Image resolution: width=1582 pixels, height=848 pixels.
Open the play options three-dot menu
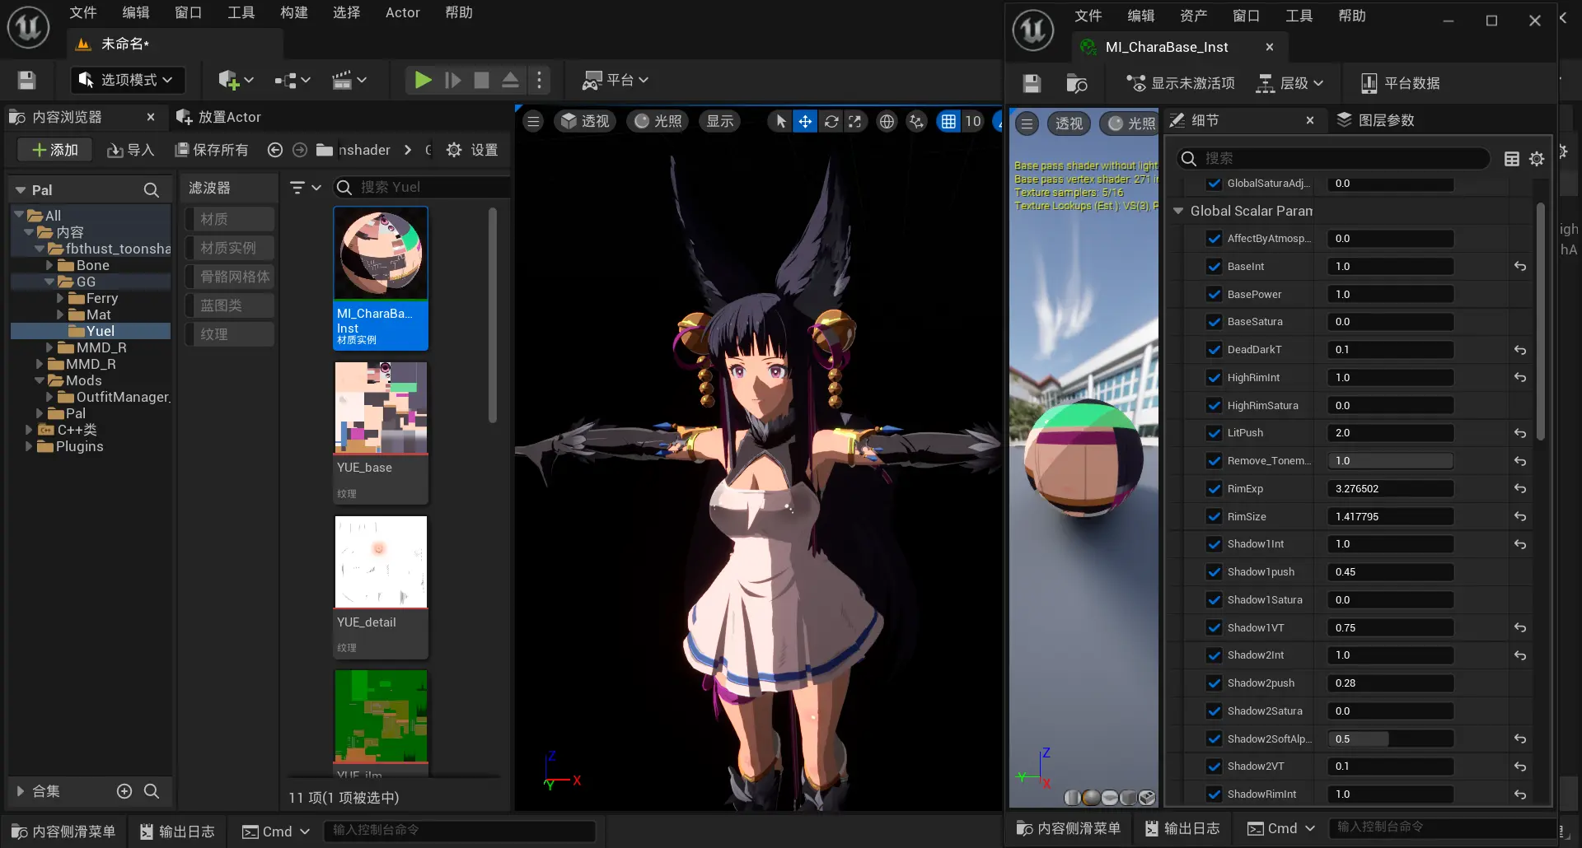pos(540,80)
